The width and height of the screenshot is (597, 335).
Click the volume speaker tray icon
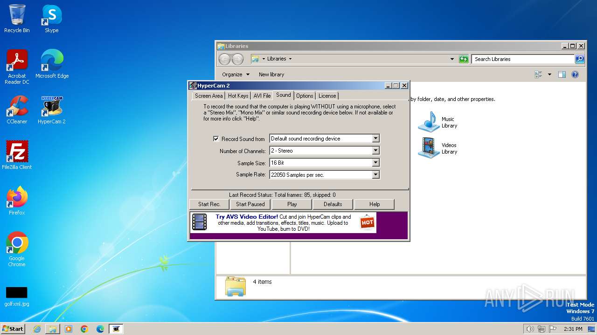(530, 329)
